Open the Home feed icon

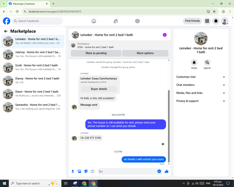tap(94, 21)
